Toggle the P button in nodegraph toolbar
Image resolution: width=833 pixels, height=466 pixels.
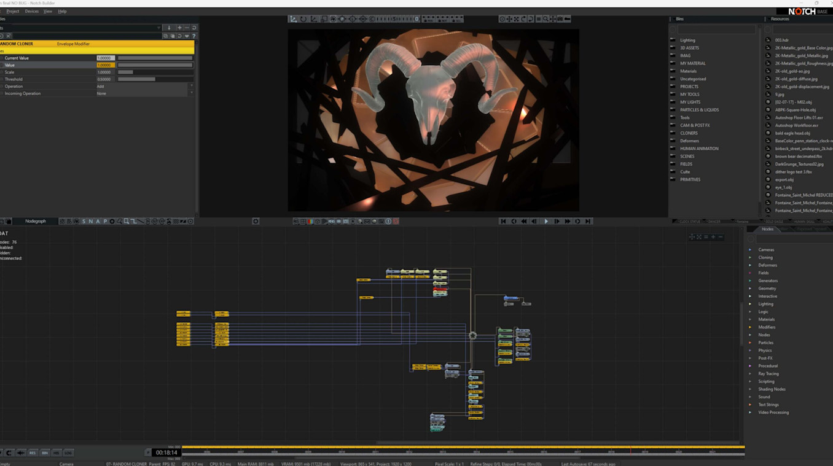(x=105, y=221)
